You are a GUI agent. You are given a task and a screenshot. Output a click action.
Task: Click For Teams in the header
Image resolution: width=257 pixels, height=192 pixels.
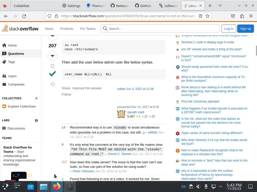pyautogui.click(x=88, y=28)
